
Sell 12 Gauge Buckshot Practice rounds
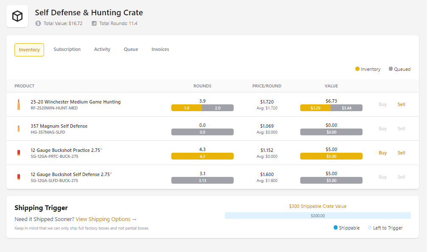point(401,153)
